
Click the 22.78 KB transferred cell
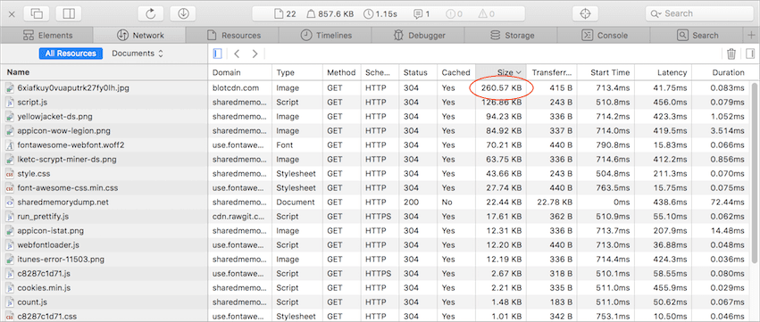point(552,202)
